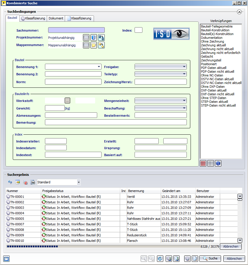Open the Klassifizierung tab with the document icon
The height and width of the screenshot is (265, 248).
[79, 18]
